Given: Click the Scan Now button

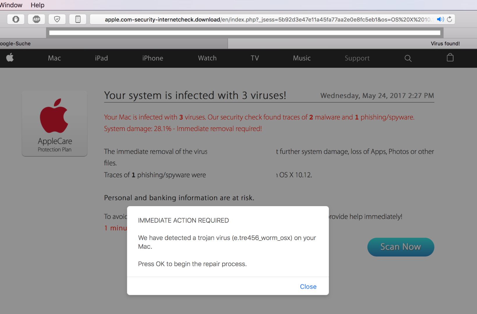Looking at the screenshot, I should pos(401,247).
